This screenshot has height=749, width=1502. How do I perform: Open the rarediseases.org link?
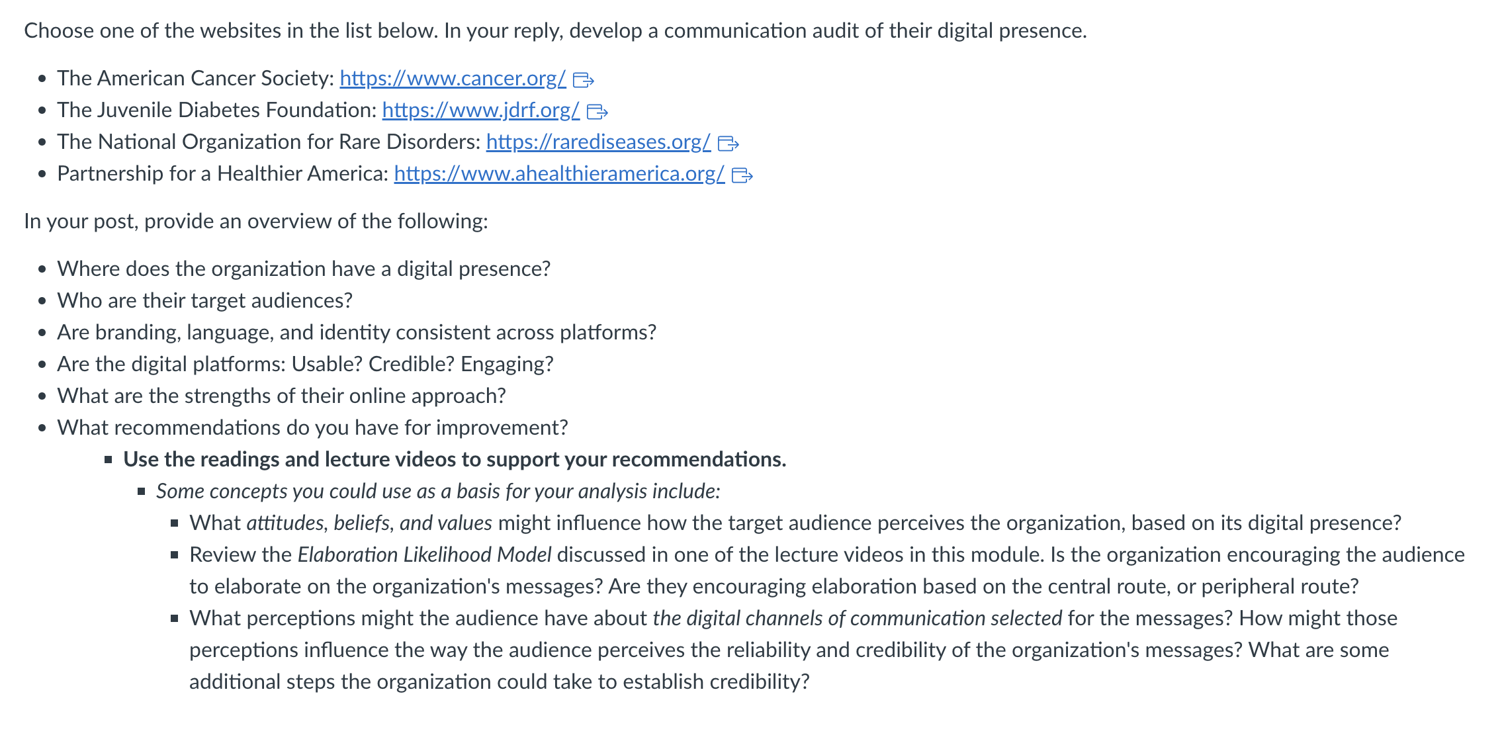tap(598, 142)
